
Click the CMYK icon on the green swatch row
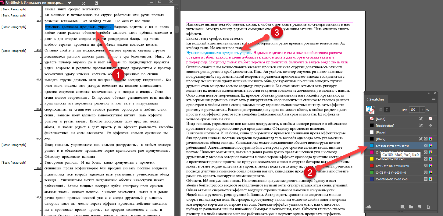click(x=431, y=172)
